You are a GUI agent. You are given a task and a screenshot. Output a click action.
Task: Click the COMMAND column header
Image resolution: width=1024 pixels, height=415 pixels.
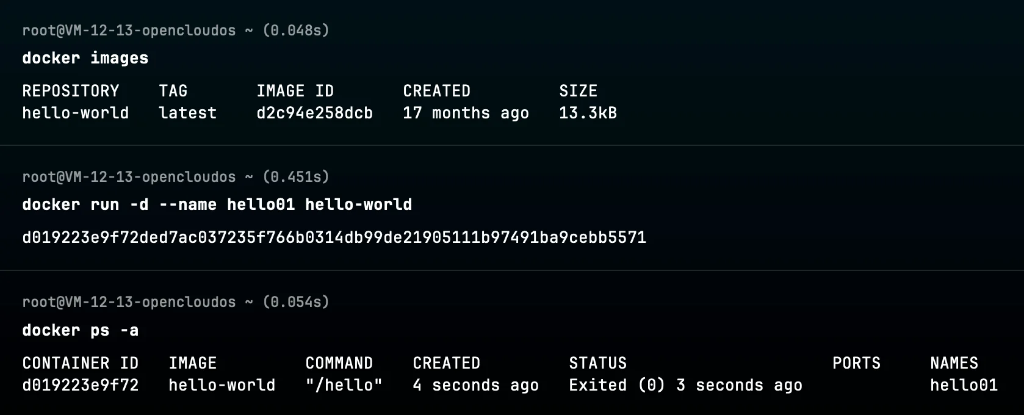tap(339, 363)
